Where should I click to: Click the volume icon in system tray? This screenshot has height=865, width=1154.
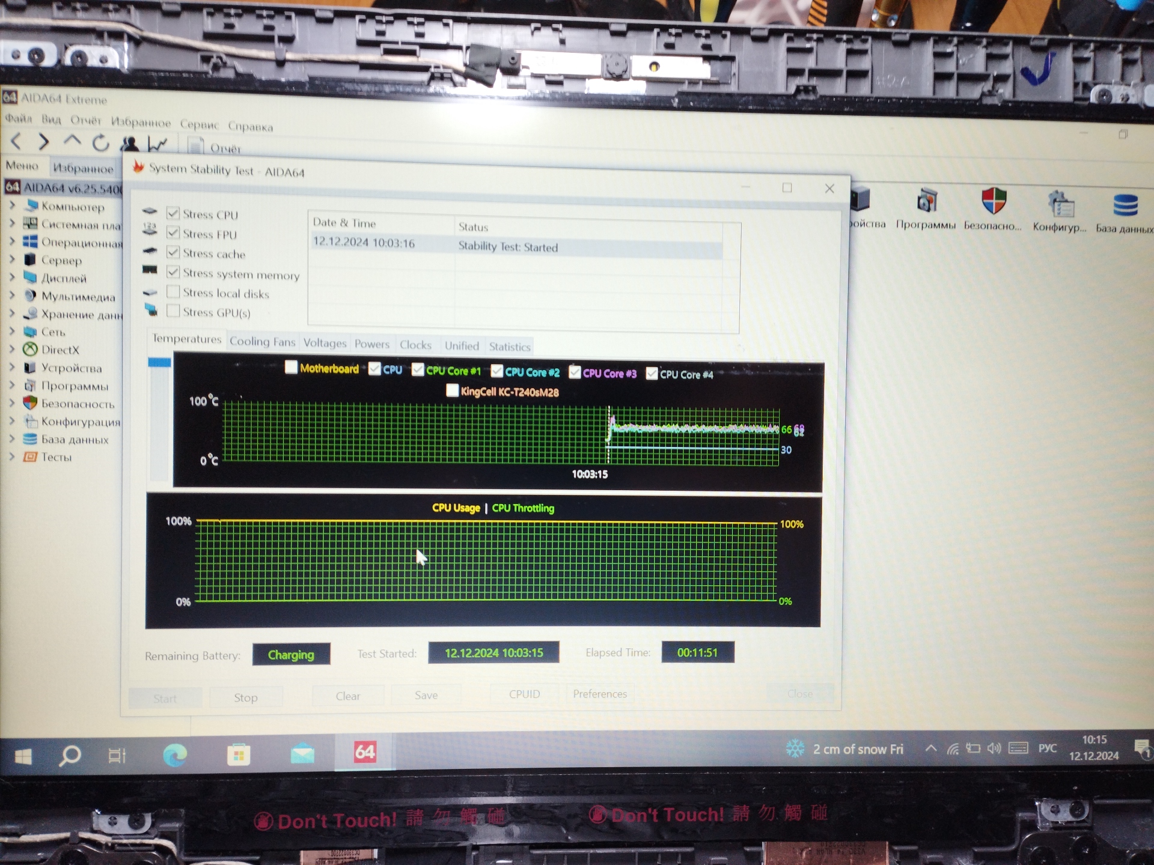tap(994, 748)
